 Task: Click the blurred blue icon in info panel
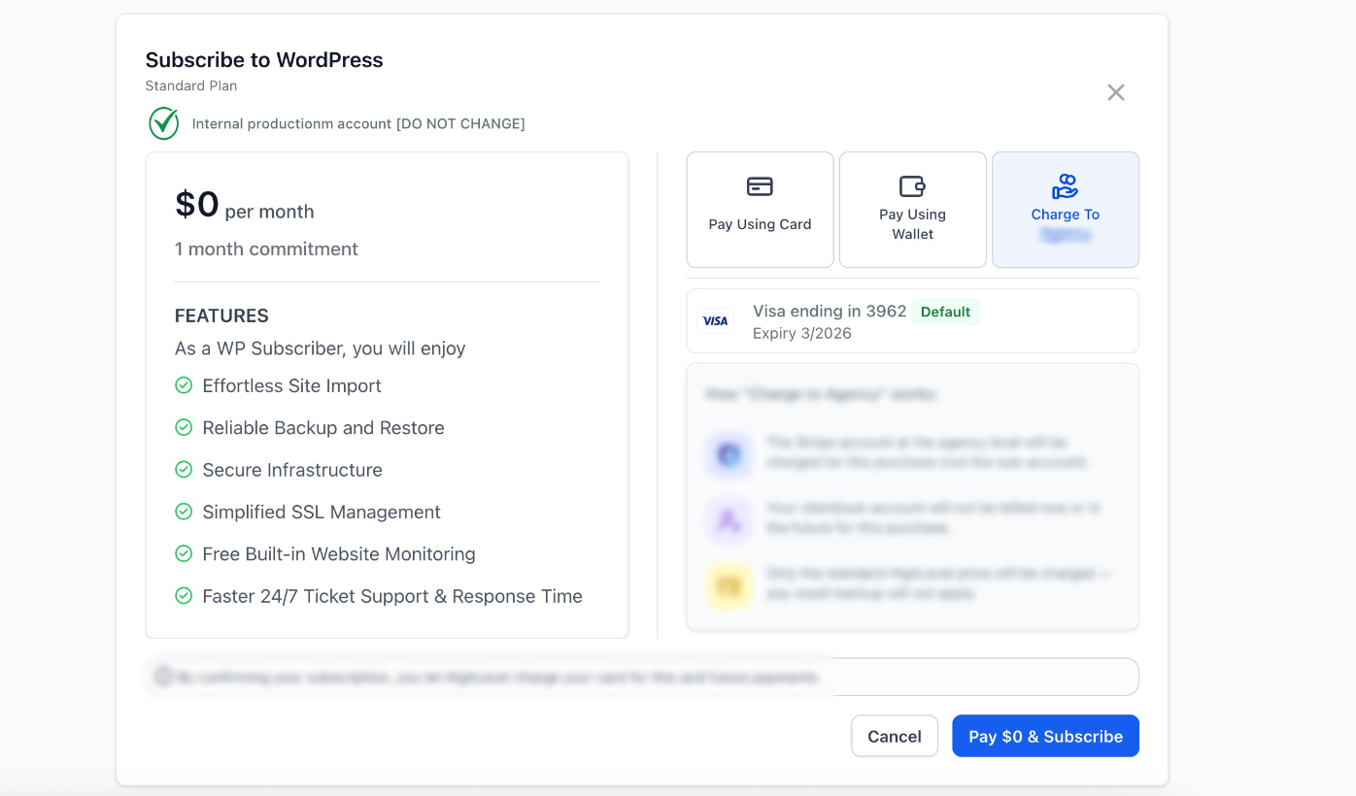tap(729, 453)
